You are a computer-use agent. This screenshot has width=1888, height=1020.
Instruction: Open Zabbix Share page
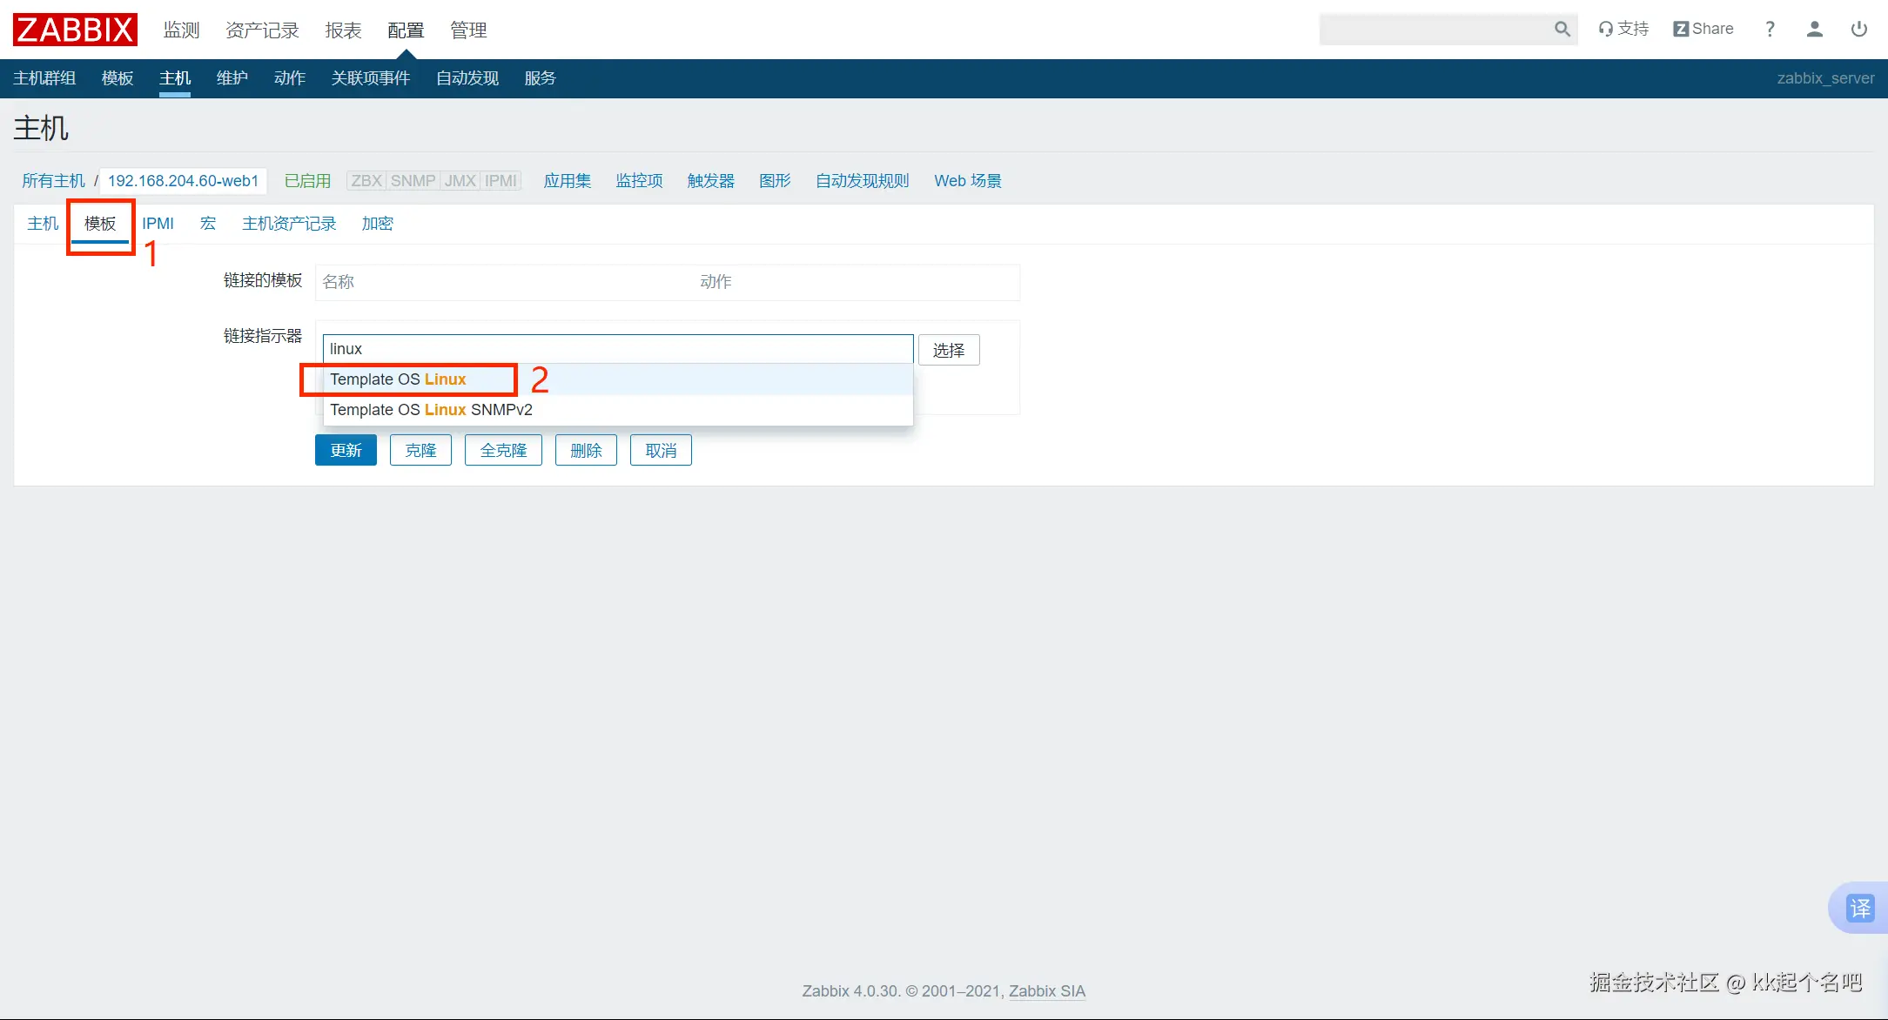click(x=1703, y=29)
